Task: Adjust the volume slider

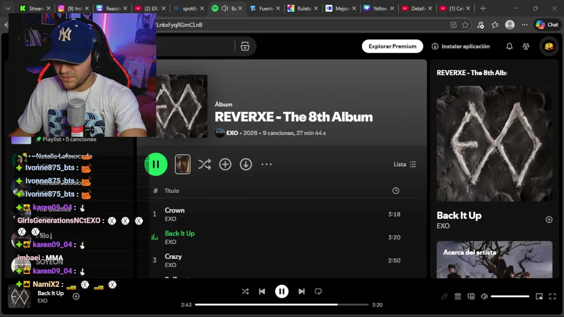Action: pos(510,296)
